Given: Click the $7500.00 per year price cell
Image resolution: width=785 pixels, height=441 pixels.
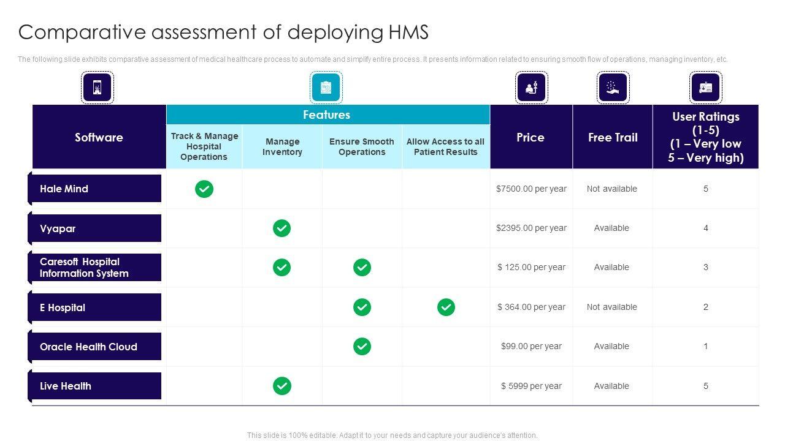Looking at the screenshot, I should click(531, 189).
